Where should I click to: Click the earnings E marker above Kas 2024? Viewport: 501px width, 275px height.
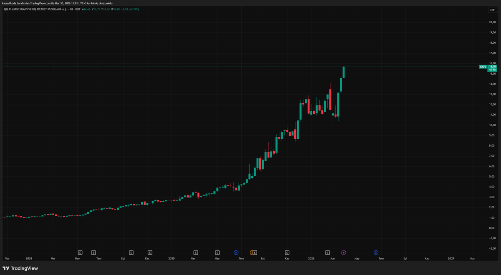point(149,252)
